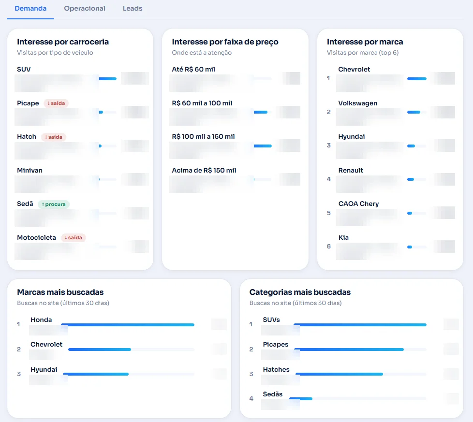473x422 pixels.
Task: Click 'Chevrolet' in Marcas mais buscadas
Action: click(46, 345)
